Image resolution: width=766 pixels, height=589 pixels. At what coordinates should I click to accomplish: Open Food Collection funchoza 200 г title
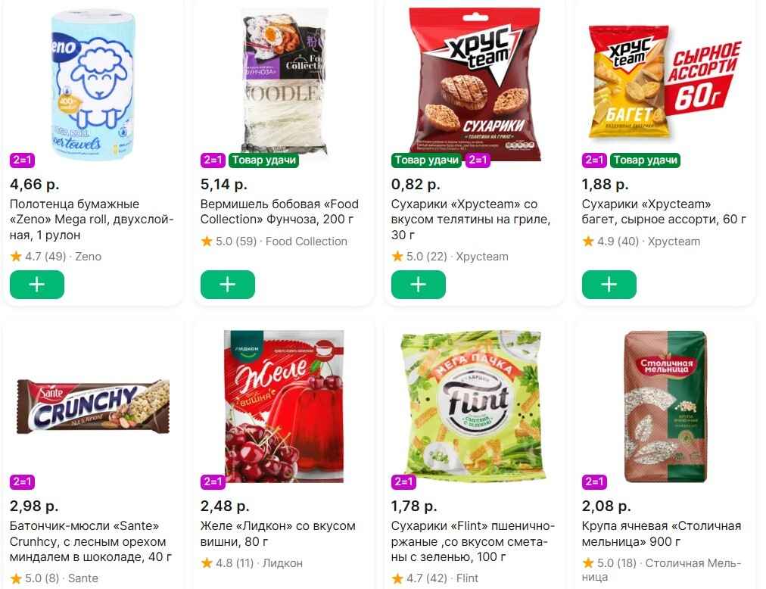[x=279, y=211]
